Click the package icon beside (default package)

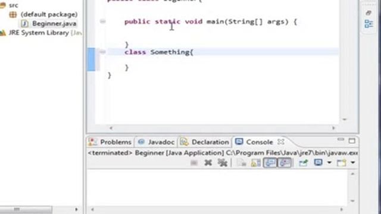coord(13,14)
